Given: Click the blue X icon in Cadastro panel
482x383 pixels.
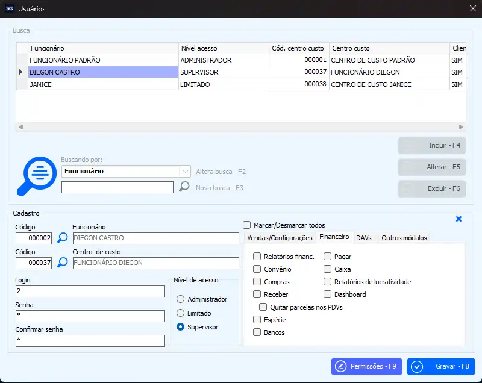Looking at the screenshot, I should pos(459,219).
